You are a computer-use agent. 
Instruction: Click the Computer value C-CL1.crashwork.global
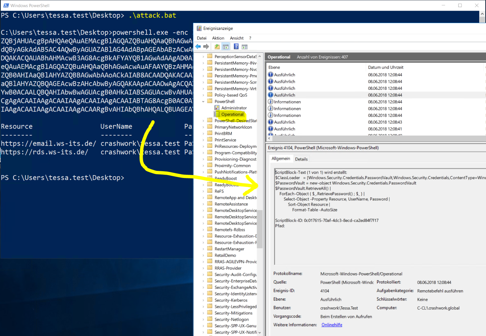click(x=438, y=308)
